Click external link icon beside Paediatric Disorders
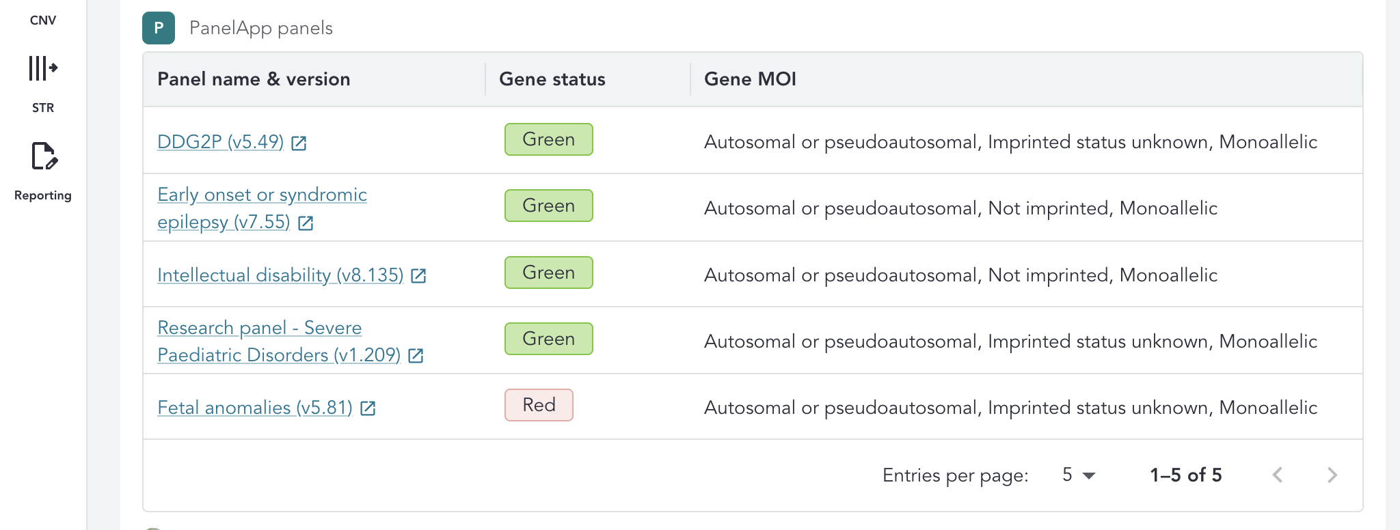The width and height of the screenshot is (1400, 530). click(x=416, y=356)
